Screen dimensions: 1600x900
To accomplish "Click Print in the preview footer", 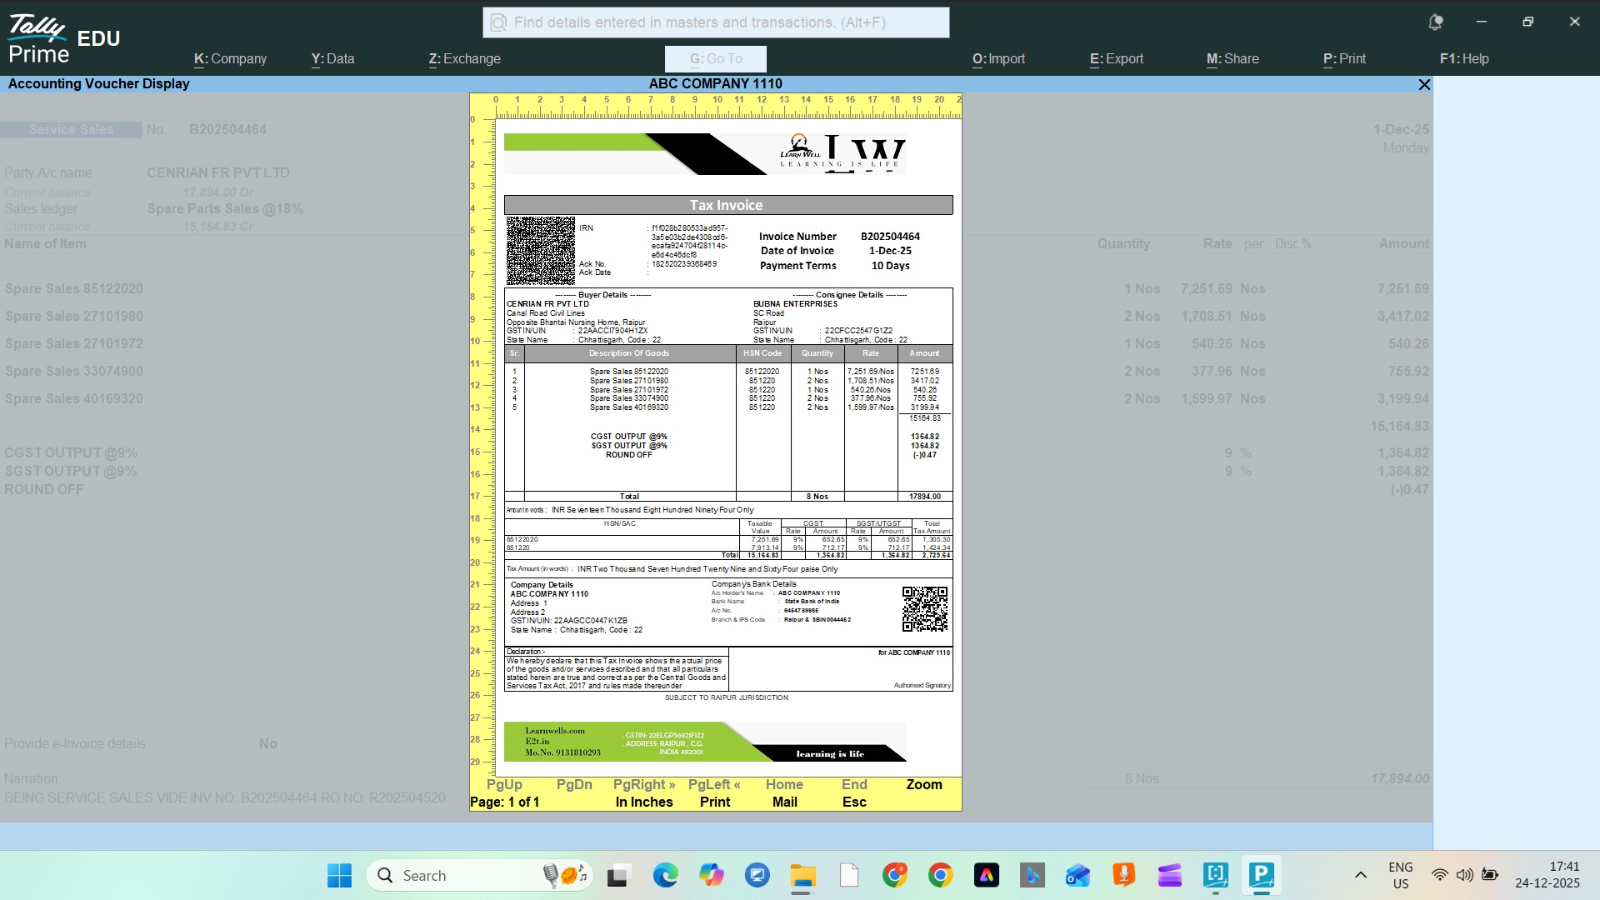I will [x=714, y=802].
